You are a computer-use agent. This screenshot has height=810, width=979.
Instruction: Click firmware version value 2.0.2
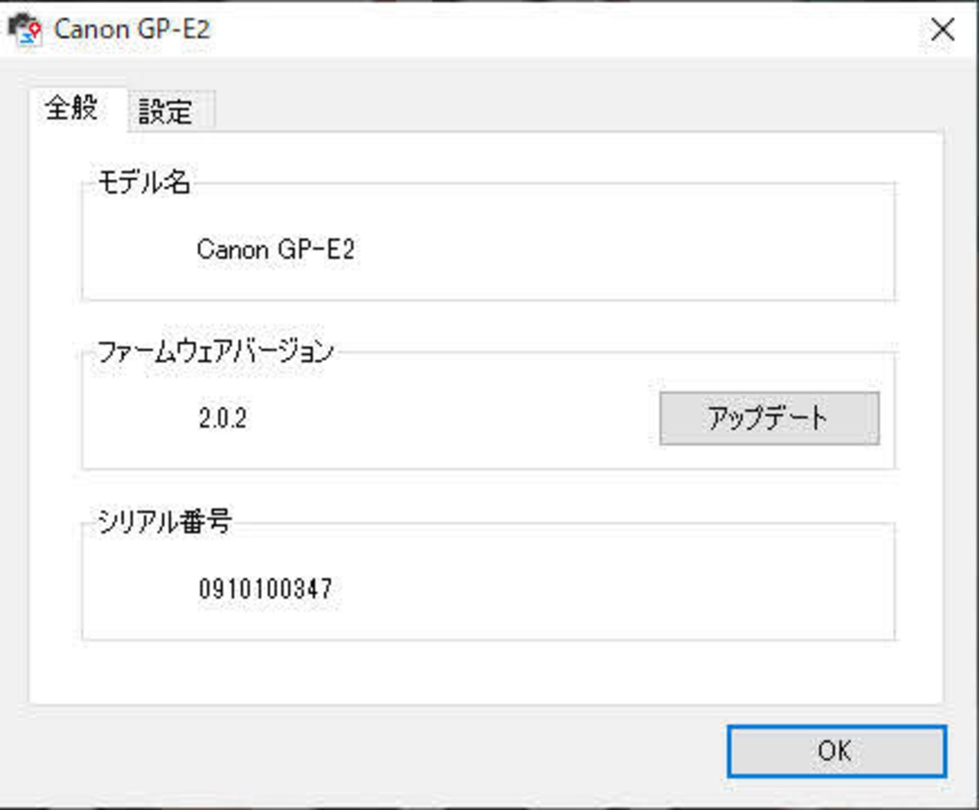223,418
